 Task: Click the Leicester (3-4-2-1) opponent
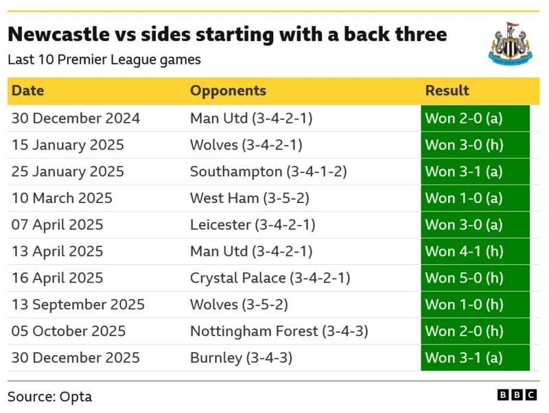click(251, 225)
